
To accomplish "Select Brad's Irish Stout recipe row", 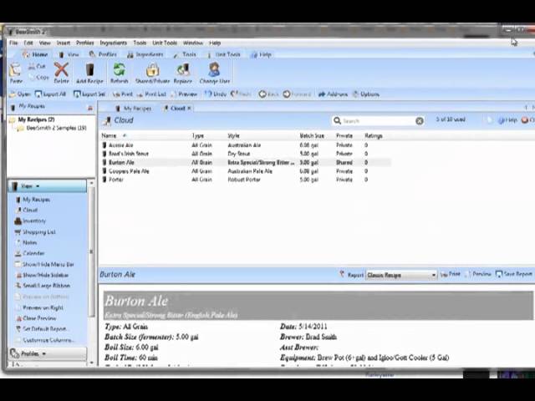I will (245, 154).
